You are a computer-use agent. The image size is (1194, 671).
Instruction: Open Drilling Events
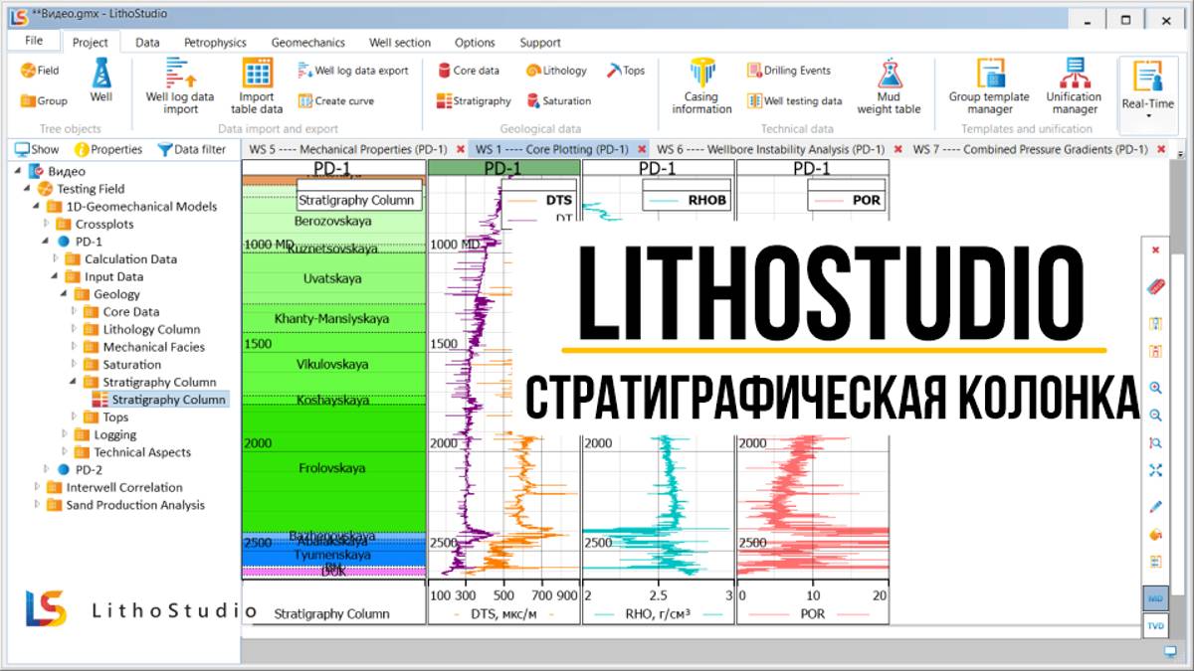pos(789,71)
